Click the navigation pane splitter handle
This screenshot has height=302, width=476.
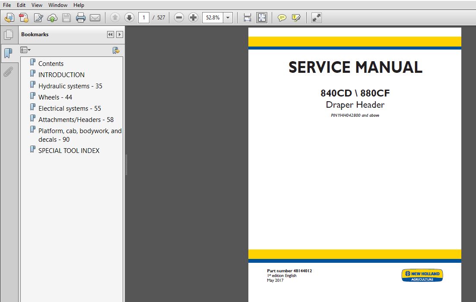[x=126, y=165]
